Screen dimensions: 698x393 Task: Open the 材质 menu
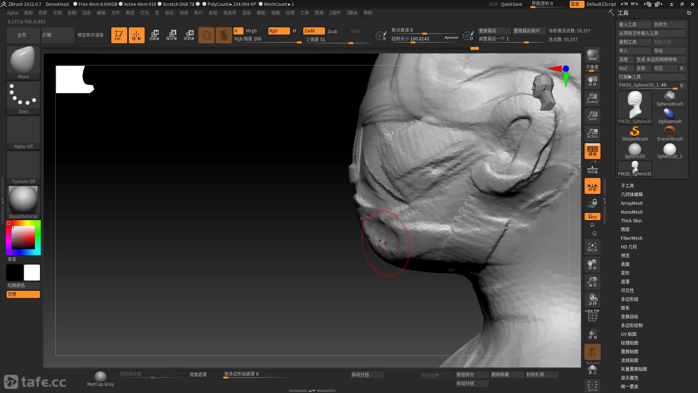coord(184,13)
